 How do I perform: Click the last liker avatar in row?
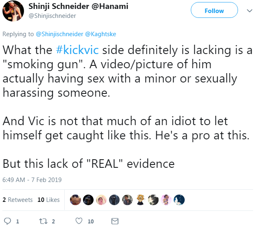pyautogui.click(x=179, y=200)
